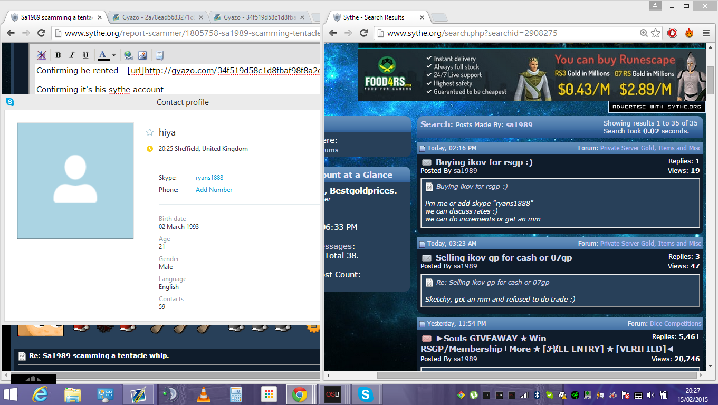
Task: Open VLC media player from taskbar
Action: tap(203, 394)
